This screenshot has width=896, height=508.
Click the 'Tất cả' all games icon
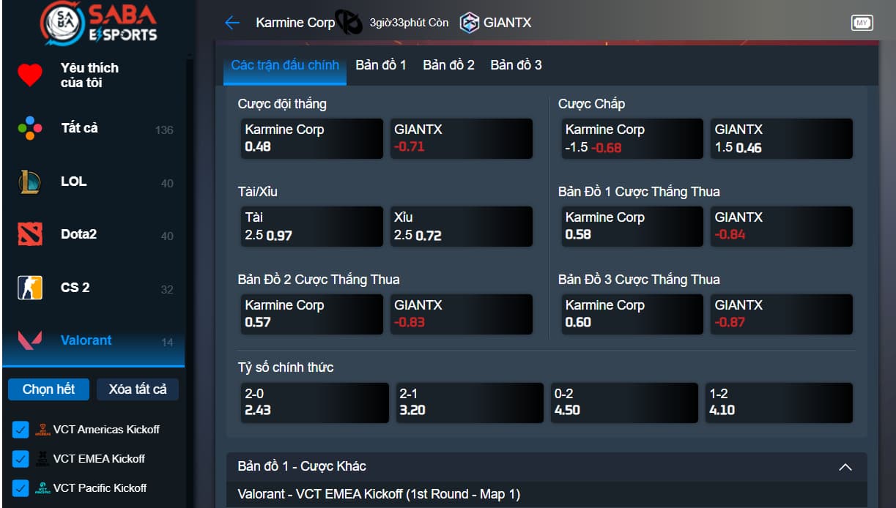(x=30, y=129)
